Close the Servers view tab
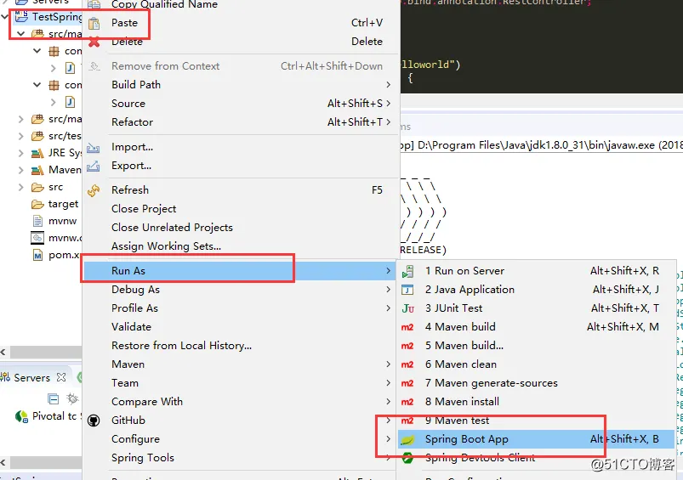683x480 pixels. (x=61, y=377)
